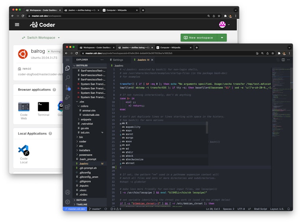Open the Extensions view icon

68,107
